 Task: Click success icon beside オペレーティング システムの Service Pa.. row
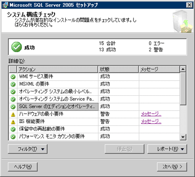pos(13,99)
